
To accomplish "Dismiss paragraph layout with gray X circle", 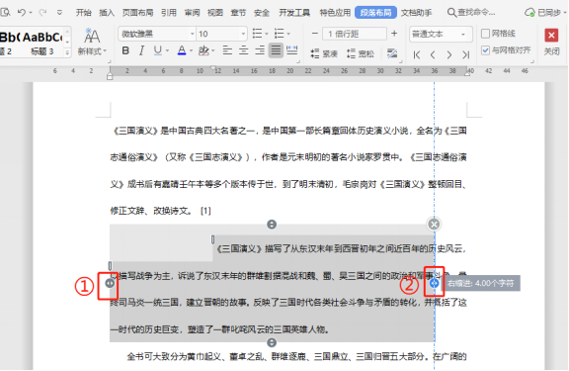I will pyautogui.click(x=434, y=225).
